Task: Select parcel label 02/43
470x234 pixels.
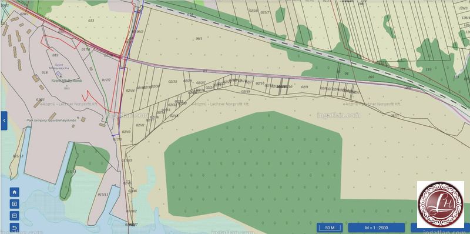Action: coord(126,132)
